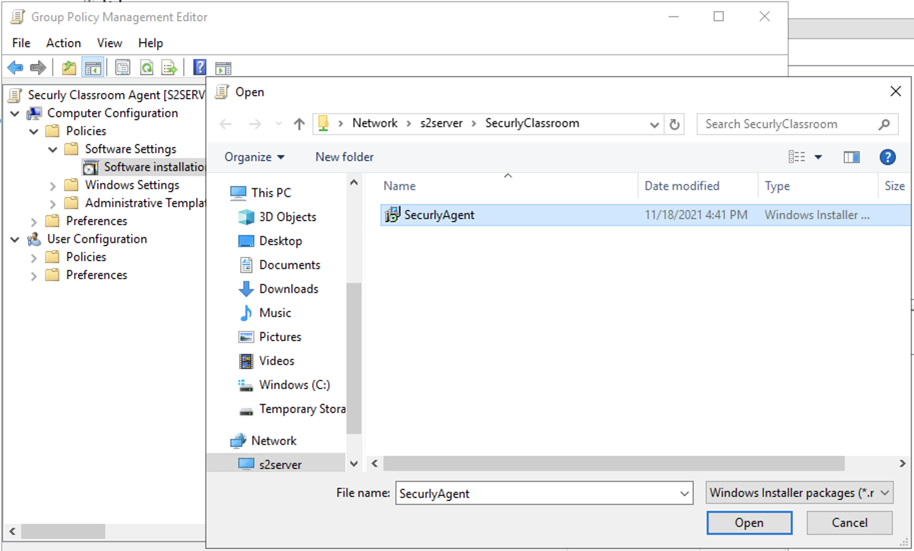Screen dimensions: 914x551
Task: Open the Organize menu
Action: pos(254,157)
